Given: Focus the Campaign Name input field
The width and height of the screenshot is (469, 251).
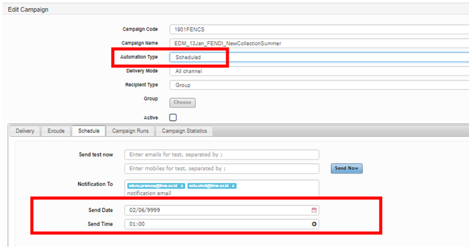Looking at the screenshot, I should [x=319, y=43].
